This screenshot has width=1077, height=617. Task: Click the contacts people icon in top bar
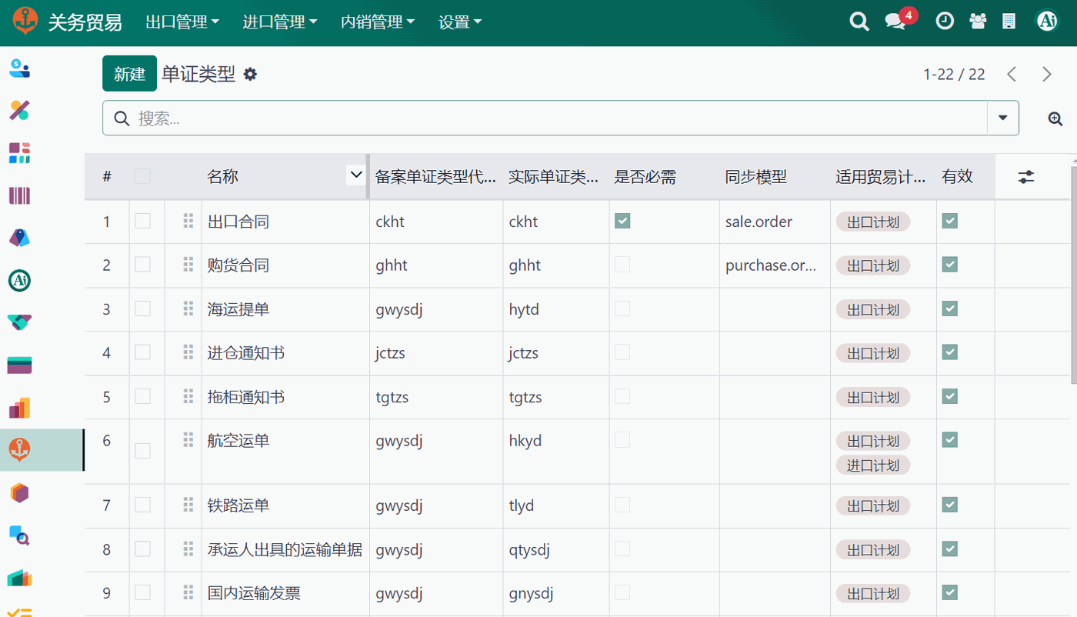979,22
